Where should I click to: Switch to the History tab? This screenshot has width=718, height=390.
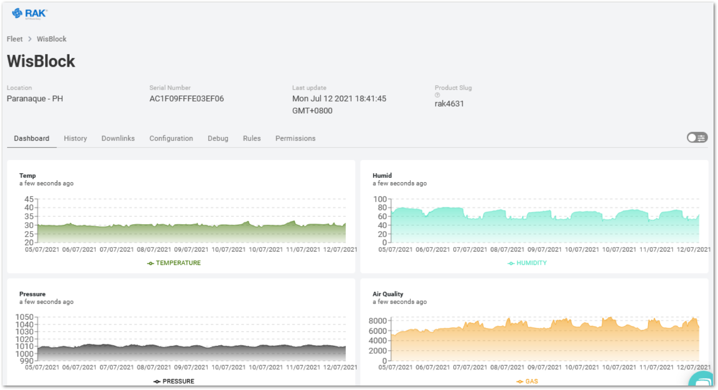[x=75, y=138]
